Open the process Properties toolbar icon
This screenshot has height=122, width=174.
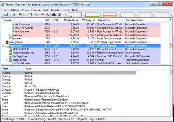pos(42,15)
